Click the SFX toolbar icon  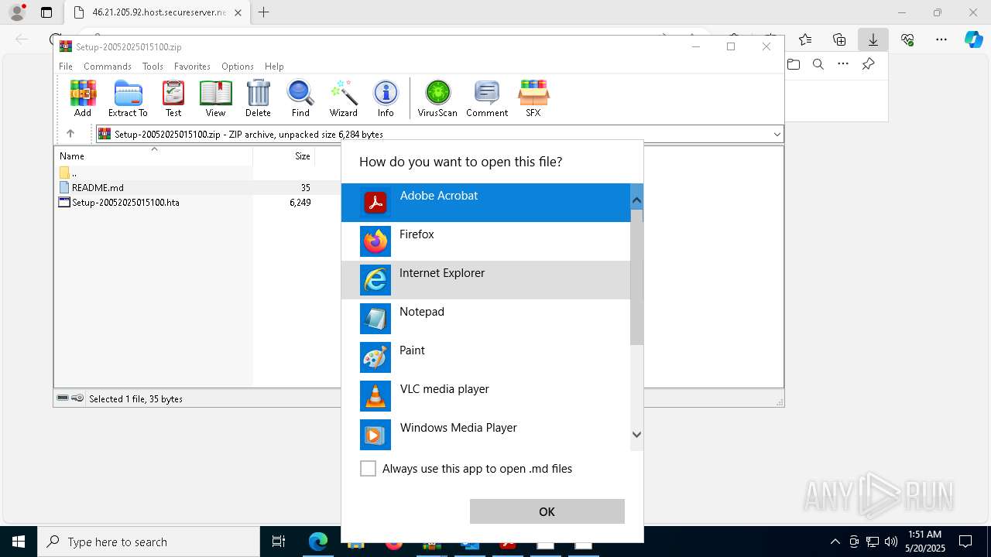pos(533,99)
